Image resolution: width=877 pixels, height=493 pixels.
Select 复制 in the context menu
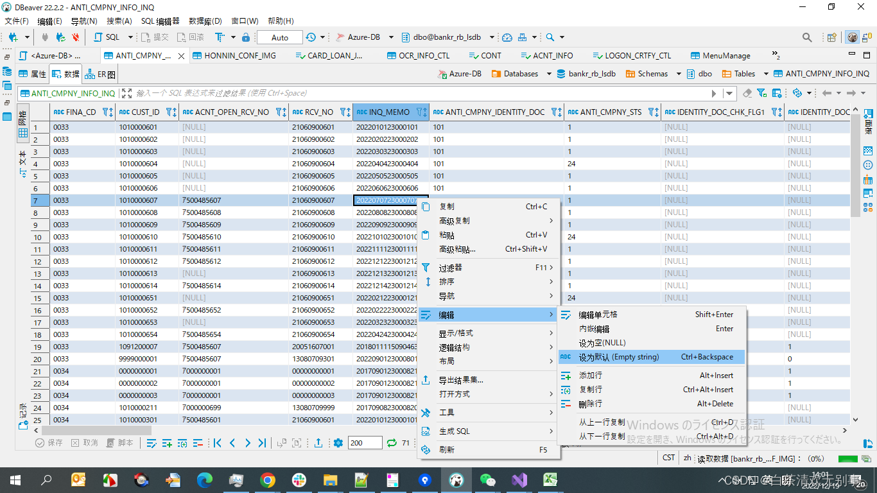pyautogui.click(x=489, y=207)
